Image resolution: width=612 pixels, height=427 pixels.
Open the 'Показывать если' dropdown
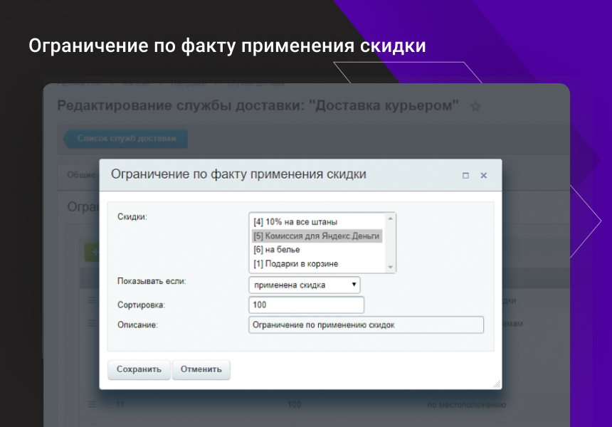pyautogui.click(x=305, y=285)
